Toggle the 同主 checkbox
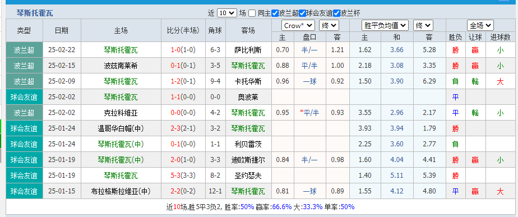 pos(252,13)
